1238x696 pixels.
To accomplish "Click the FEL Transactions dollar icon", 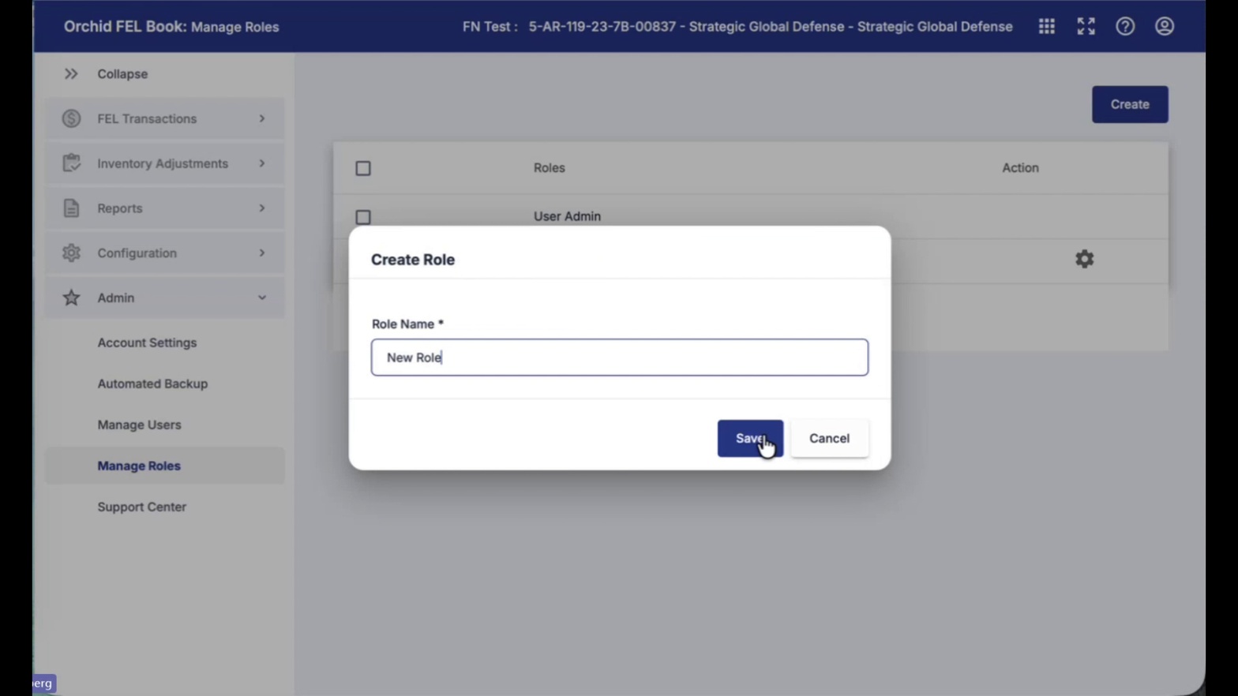I will [x=71, y=118].
